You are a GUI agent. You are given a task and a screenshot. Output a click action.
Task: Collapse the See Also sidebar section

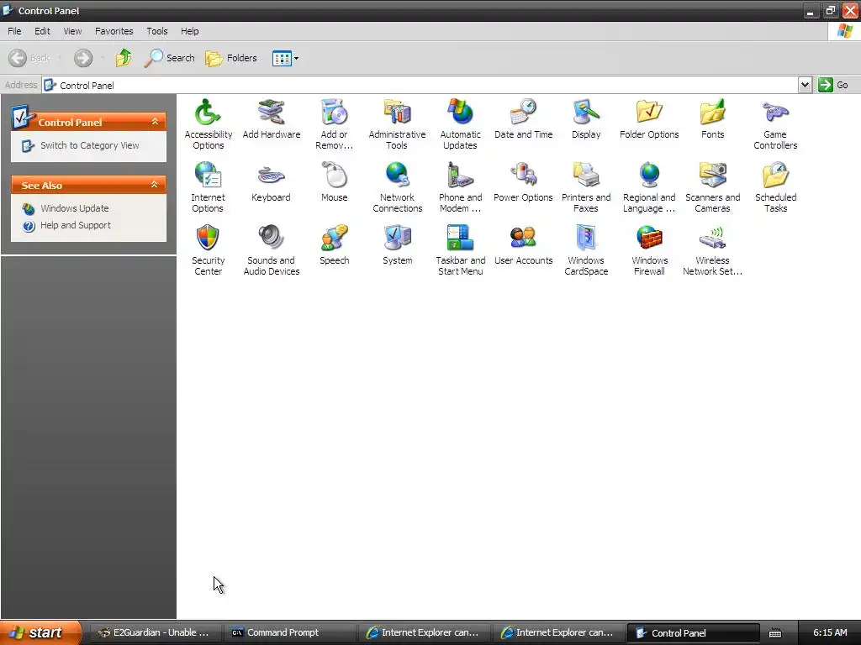[x=155, y=185]
